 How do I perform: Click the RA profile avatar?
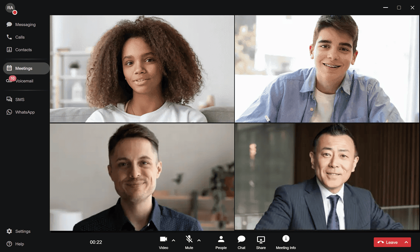(10, 8)
